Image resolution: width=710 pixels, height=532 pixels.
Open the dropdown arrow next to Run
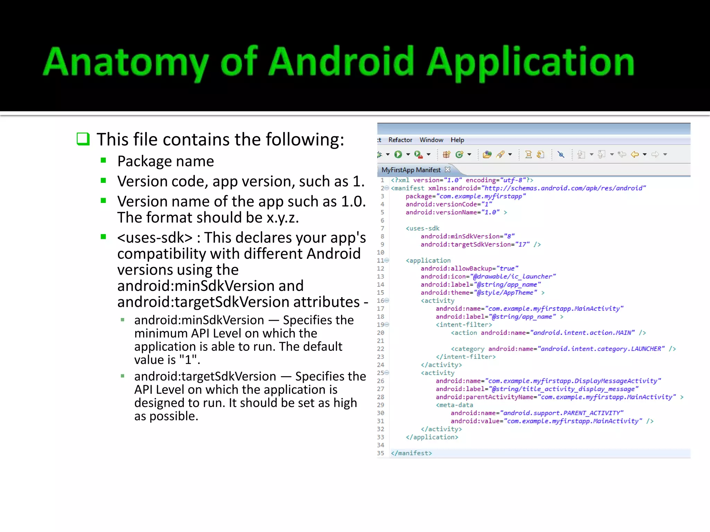click(x=408, y=154)
